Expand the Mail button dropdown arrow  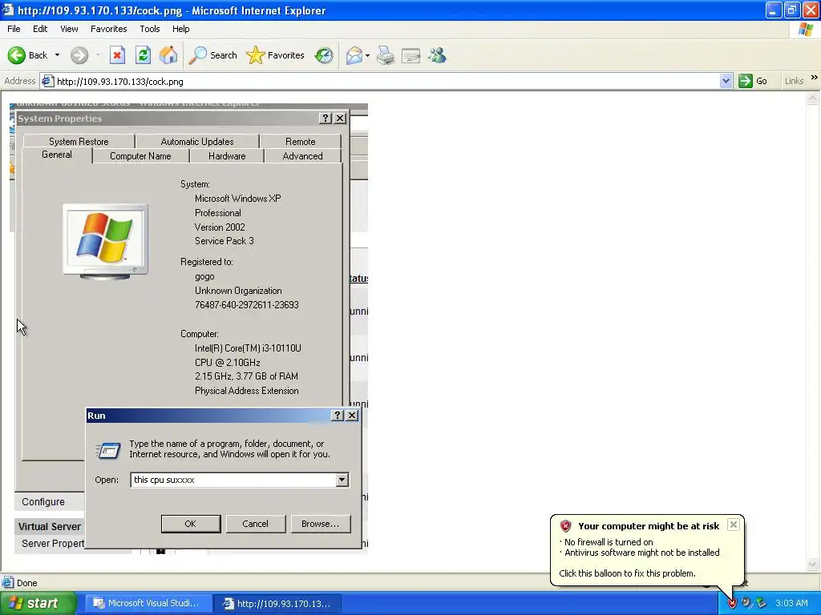(x=367, y=55)
